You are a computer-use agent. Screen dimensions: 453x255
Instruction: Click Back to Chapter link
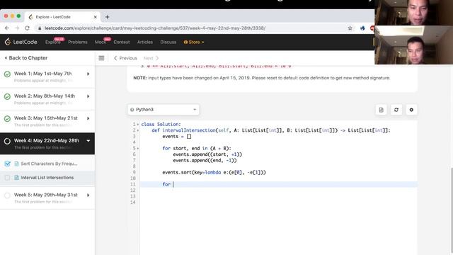point(26,58)
